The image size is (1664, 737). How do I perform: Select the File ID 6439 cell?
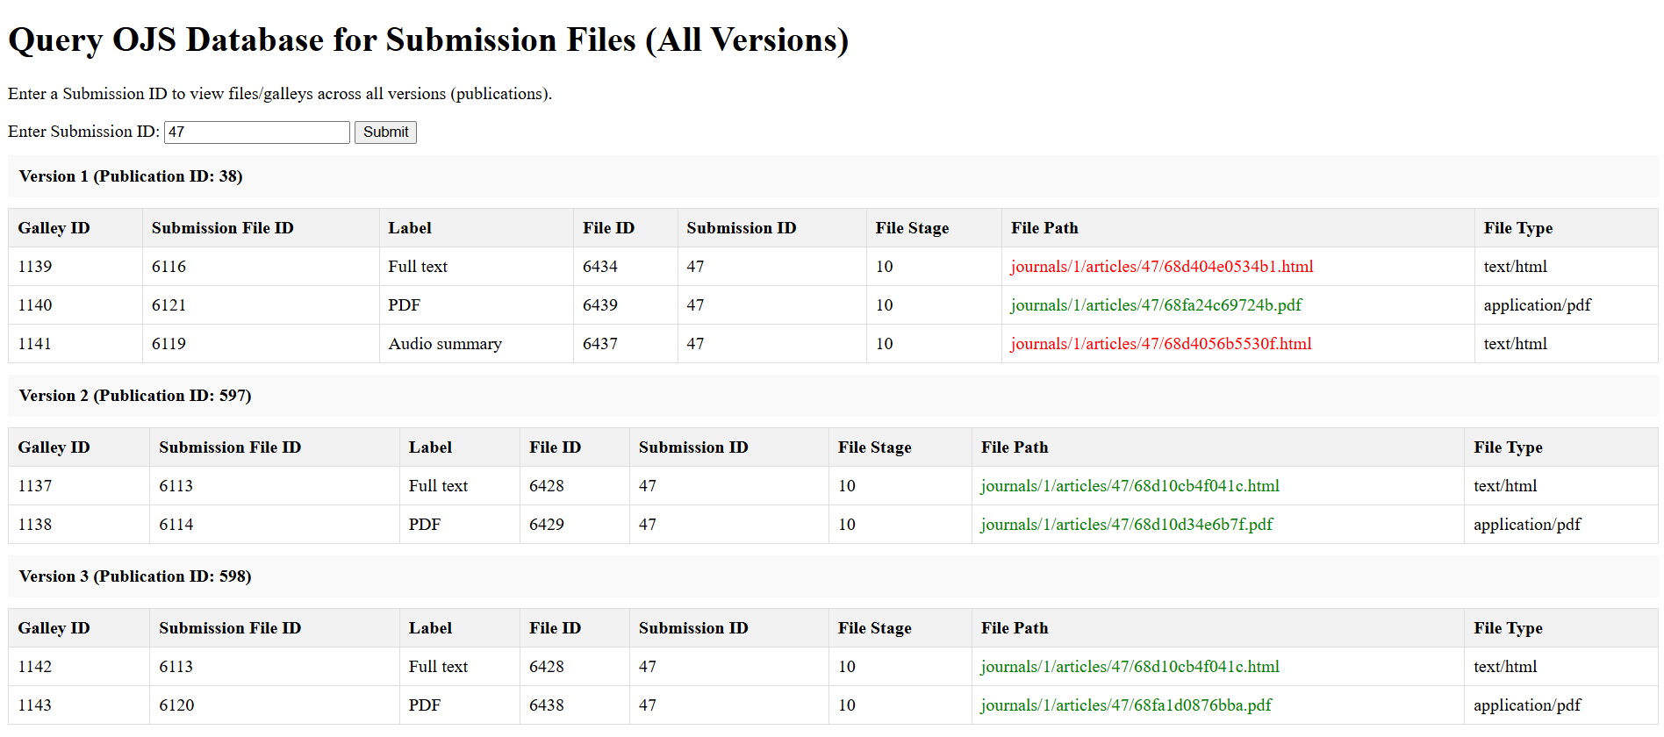tap(600, 305)
